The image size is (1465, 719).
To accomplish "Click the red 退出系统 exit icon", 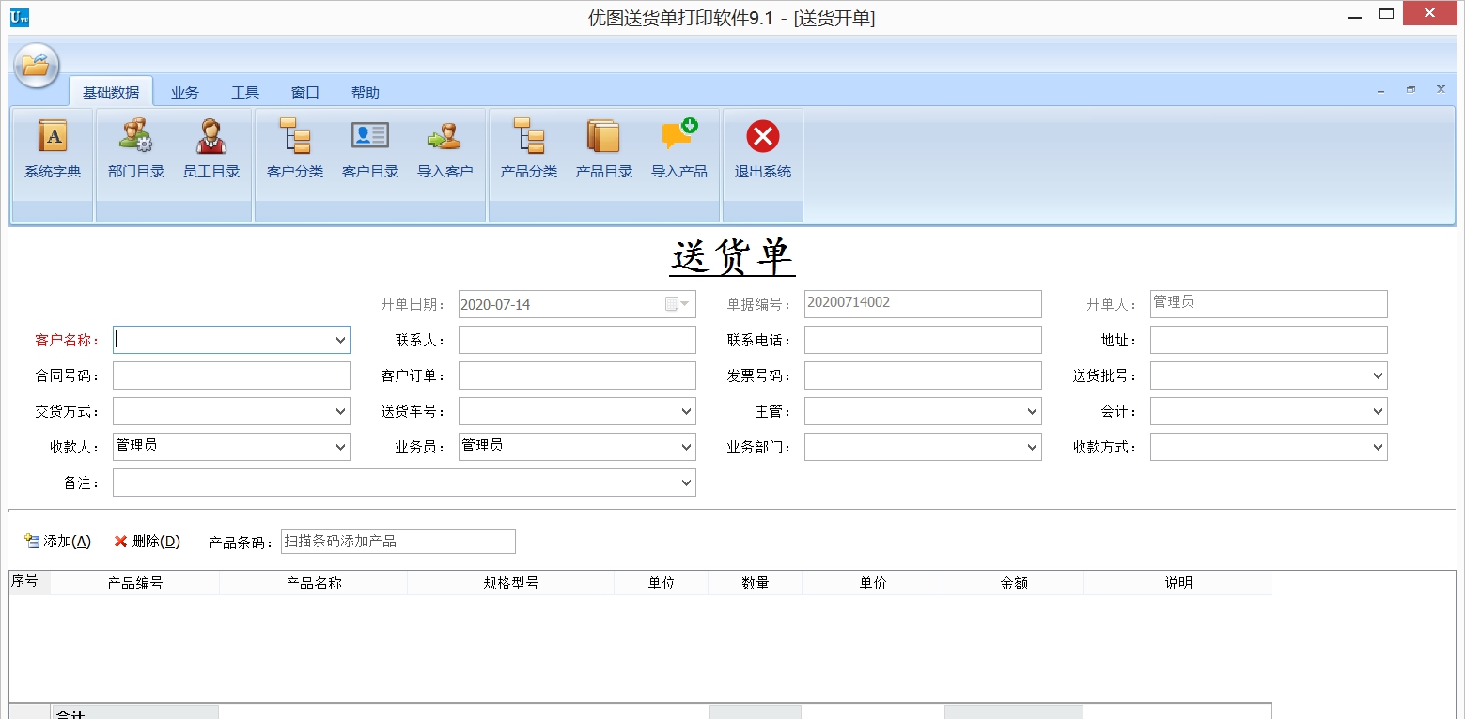I will pyautogui.click(x=762, y=137).
